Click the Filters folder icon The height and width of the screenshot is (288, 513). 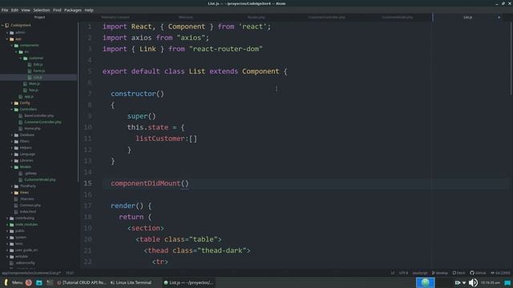point(16,142)
